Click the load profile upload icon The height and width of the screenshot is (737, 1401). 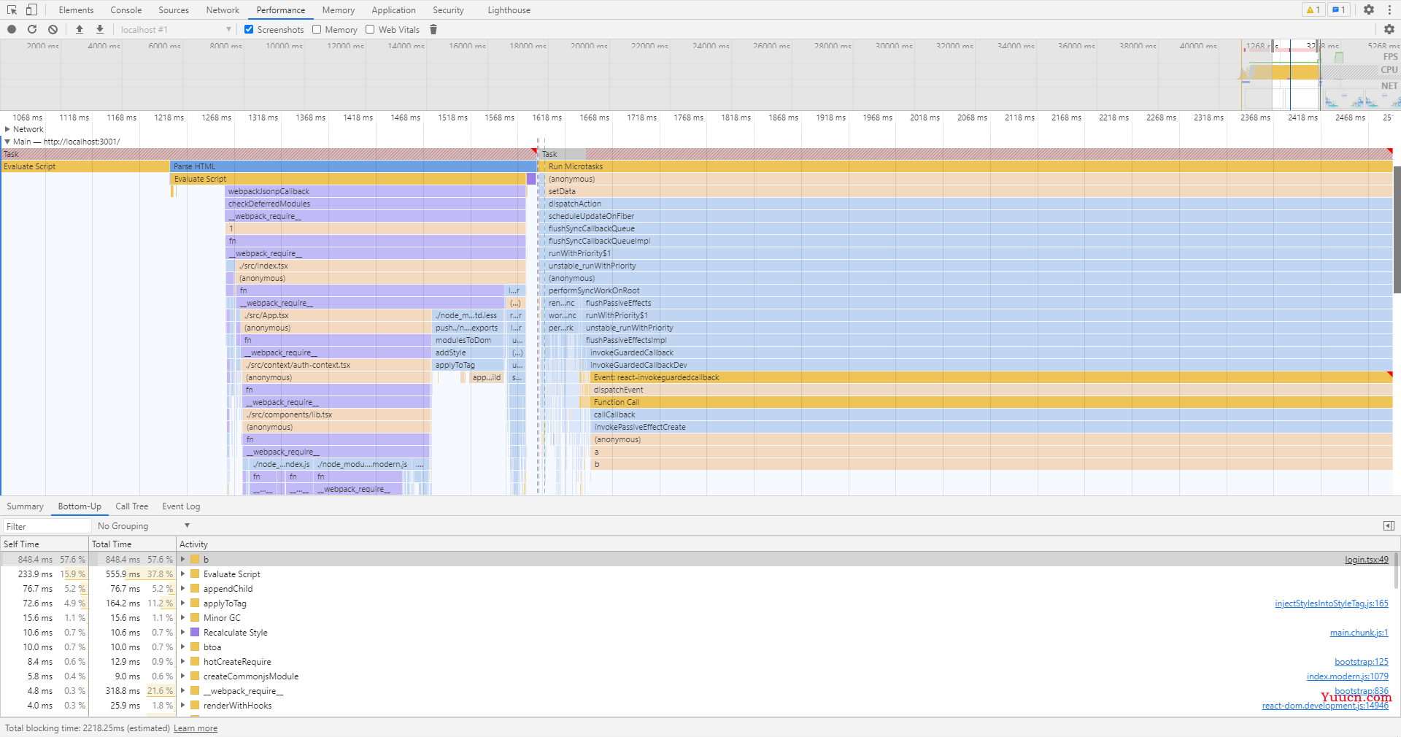[80, 29]
